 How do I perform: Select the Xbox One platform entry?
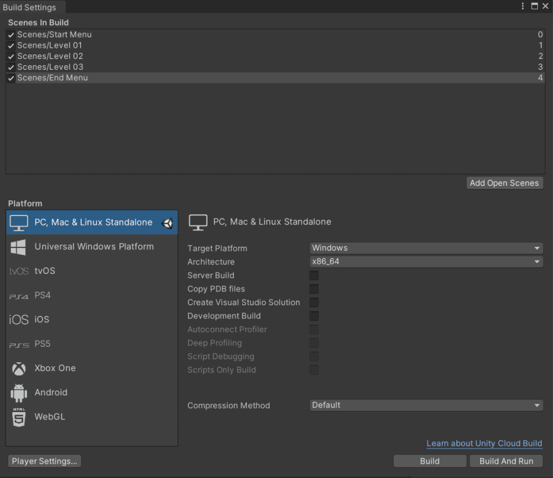click(x=92, y=368)
